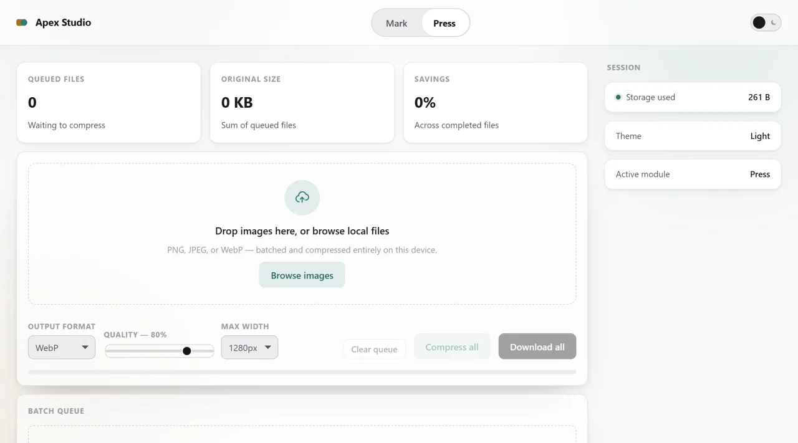
Task: Click the Apex Studio title text
Action: click(x=63, y=22)
